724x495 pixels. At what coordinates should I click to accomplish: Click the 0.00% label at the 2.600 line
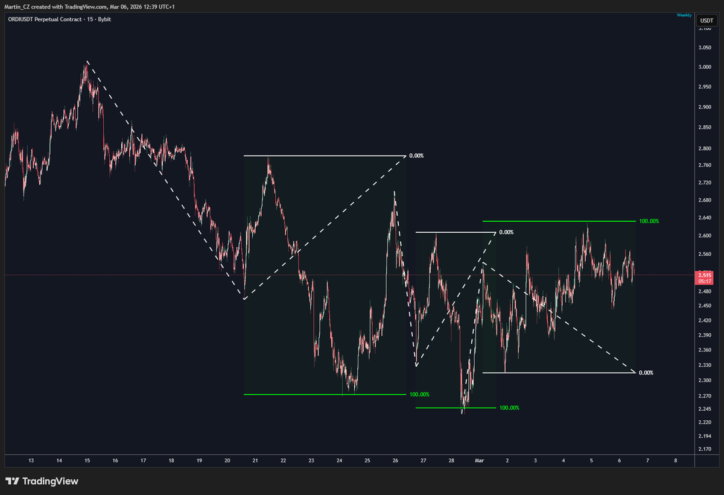coord(506,232)
